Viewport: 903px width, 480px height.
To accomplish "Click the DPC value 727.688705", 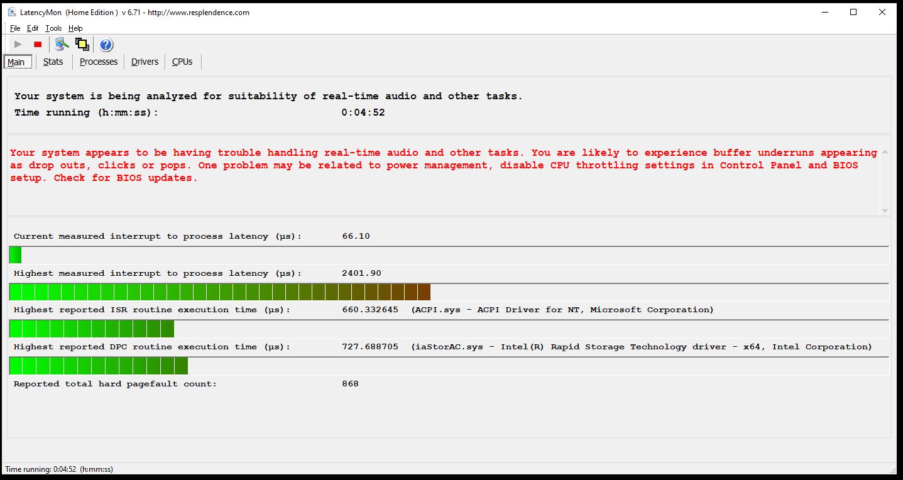I will (369, 347).
